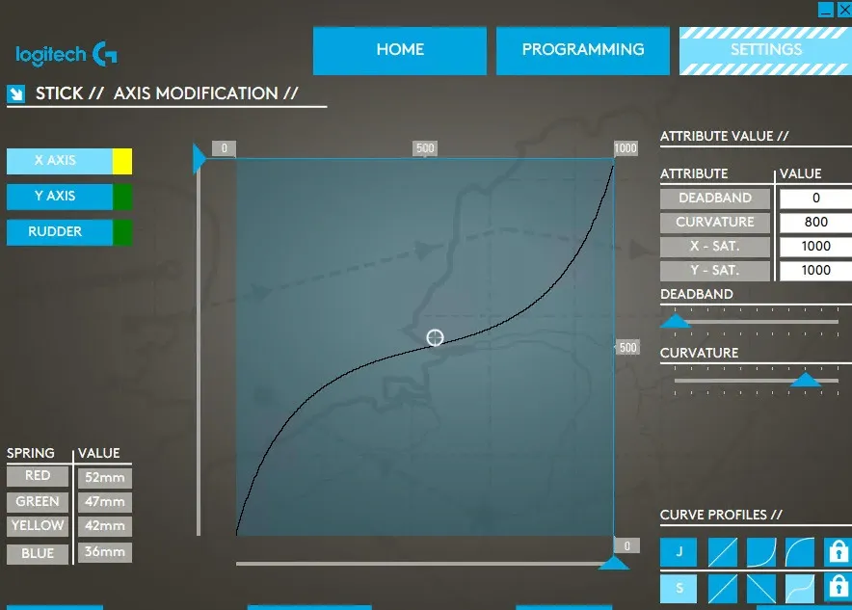Open the PROGRAMMING tab
852x610 pixels.
(583, 50)
